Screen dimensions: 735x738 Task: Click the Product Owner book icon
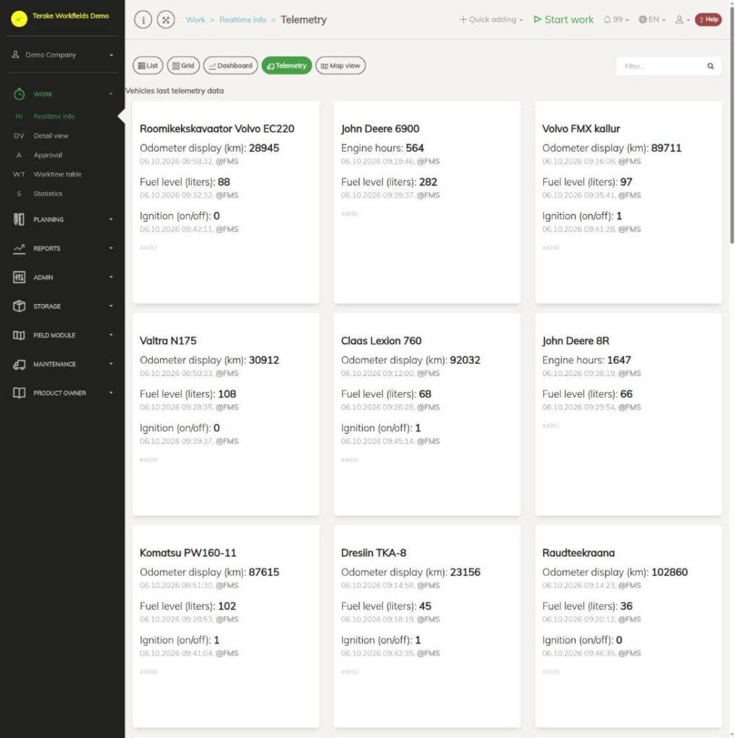point(19,393)
